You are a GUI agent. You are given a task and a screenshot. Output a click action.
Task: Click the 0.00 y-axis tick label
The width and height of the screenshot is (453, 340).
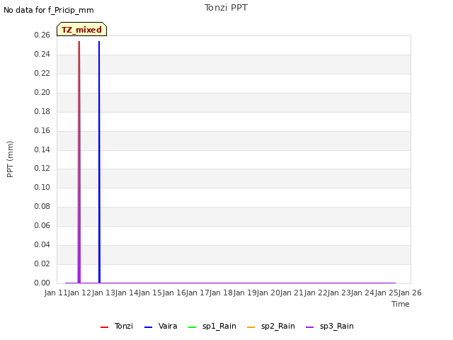pyautogui.click(x=42, y=283)
